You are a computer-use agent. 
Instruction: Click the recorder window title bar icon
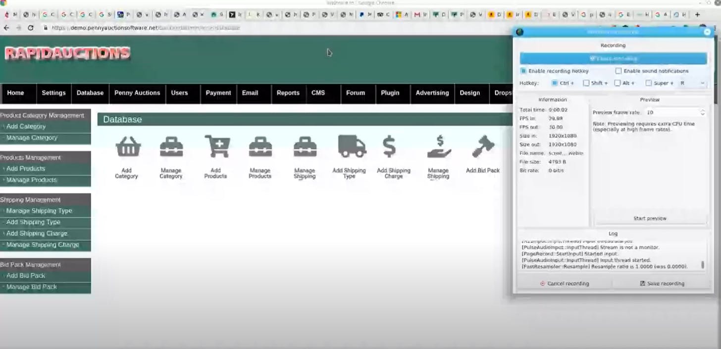[x=519, y=32]
